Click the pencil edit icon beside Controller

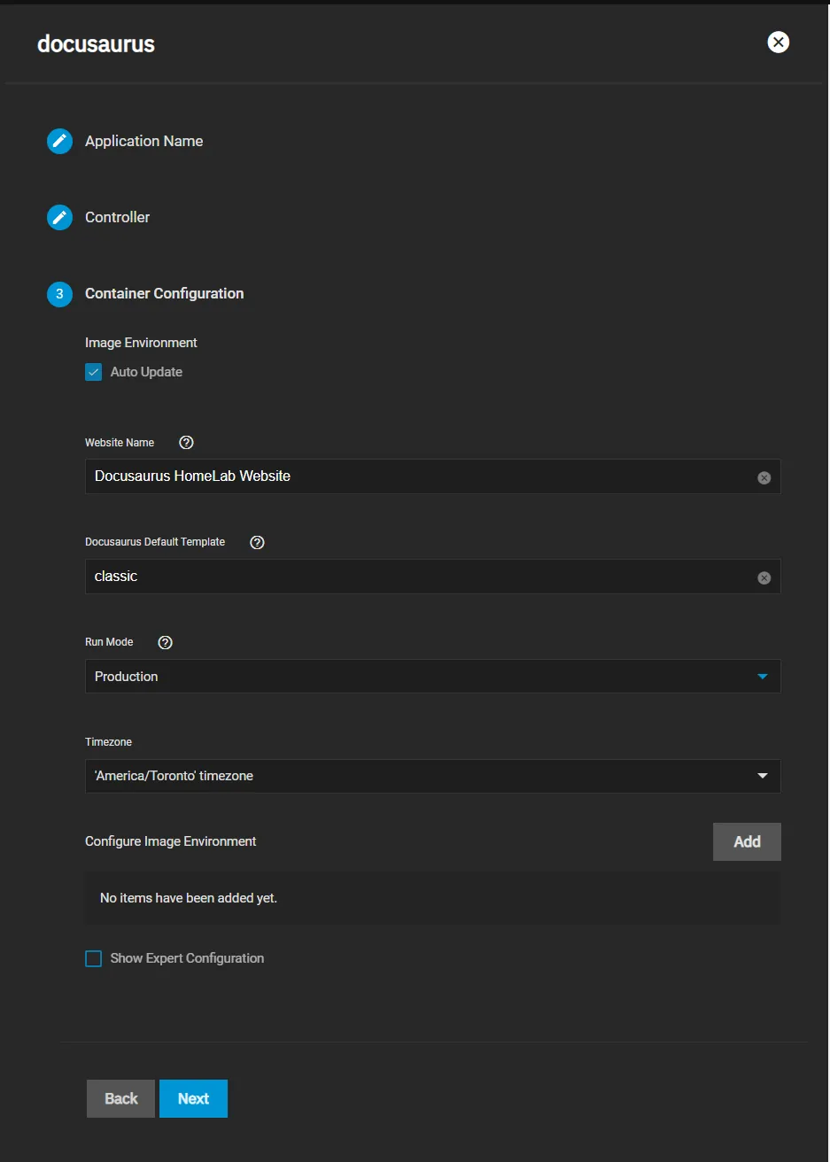pyautogui.click(x=59, y=217)
